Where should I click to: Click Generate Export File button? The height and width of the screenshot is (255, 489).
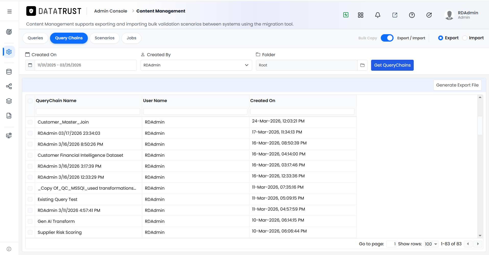[457, 85]
